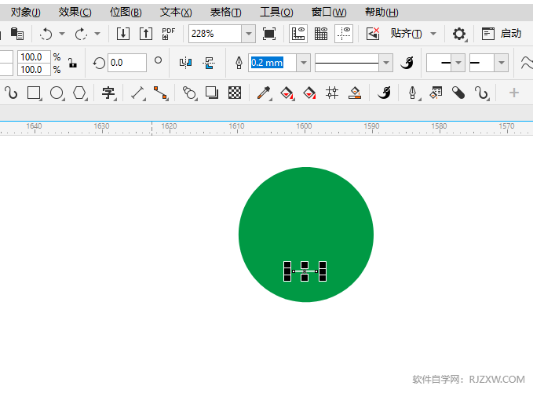Select the curve tool beside the plus button

[x=482, y=93]
